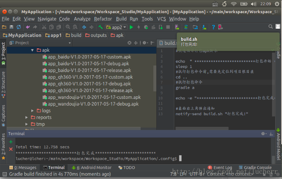This screenshot has height=179, width=282.
Task: Click the Apply Changes lightning icon
Action: tap(139, 27)
